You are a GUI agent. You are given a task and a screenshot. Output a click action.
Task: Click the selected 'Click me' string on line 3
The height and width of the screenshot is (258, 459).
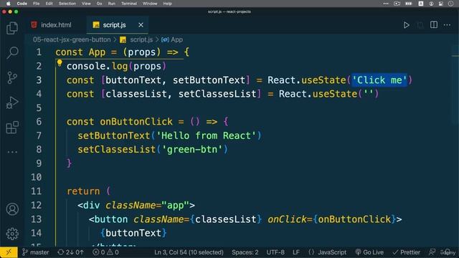379,80
